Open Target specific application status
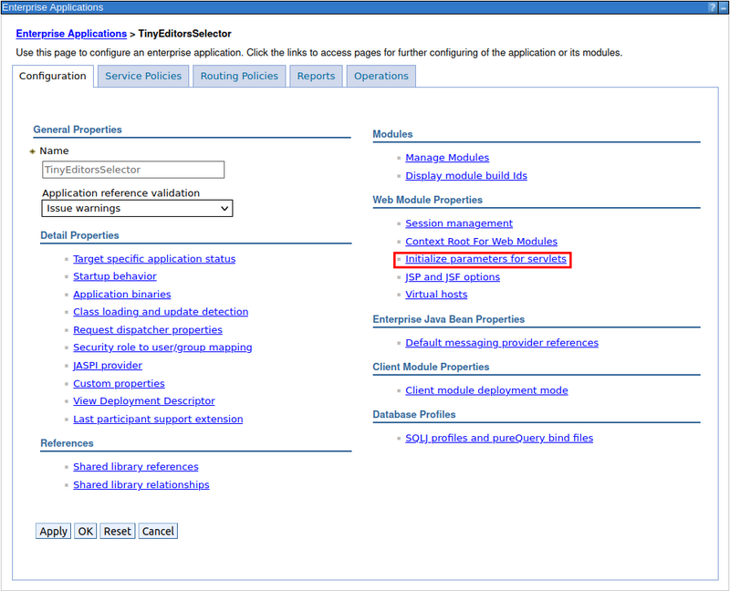Image resolution: width=730 pixels, height=591 pixels. coord(154,258)
